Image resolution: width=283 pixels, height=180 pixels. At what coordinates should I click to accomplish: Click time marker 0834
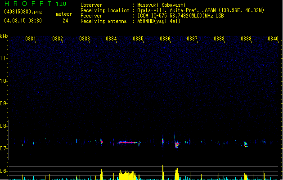coord(111,39)
